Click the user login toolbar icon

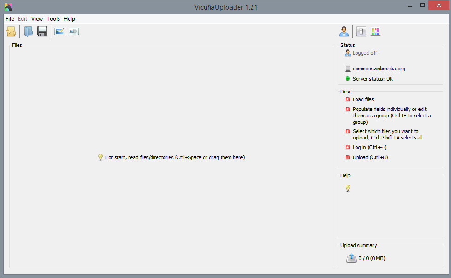pos(344,31)
